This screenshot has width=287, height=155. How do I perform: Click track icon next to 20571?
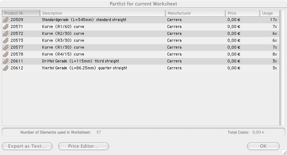pyautogui.click(x=5, y=27)
